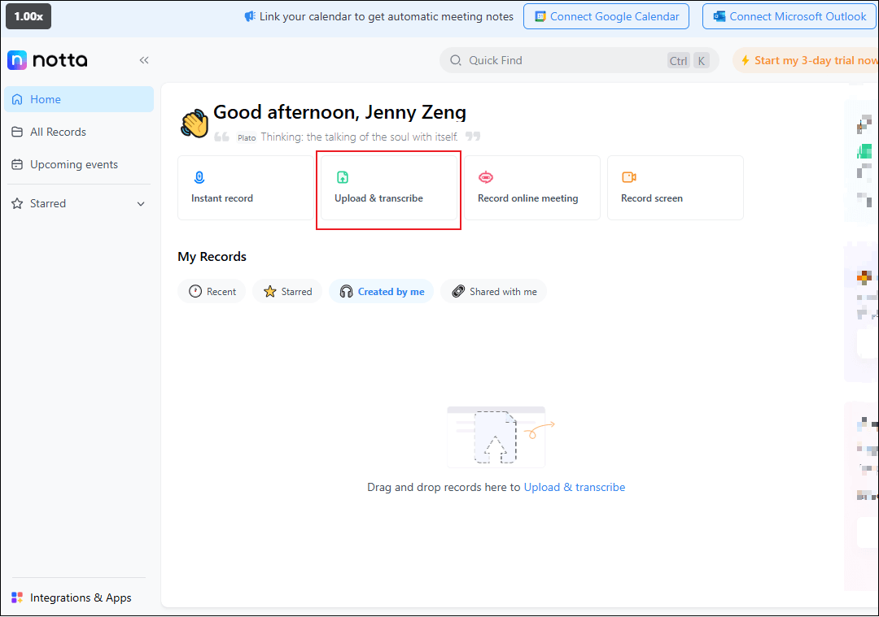This screenshot has height=617, width=879.
Task: Click the Quick Find search field
Action: click(x=579, y=60)
